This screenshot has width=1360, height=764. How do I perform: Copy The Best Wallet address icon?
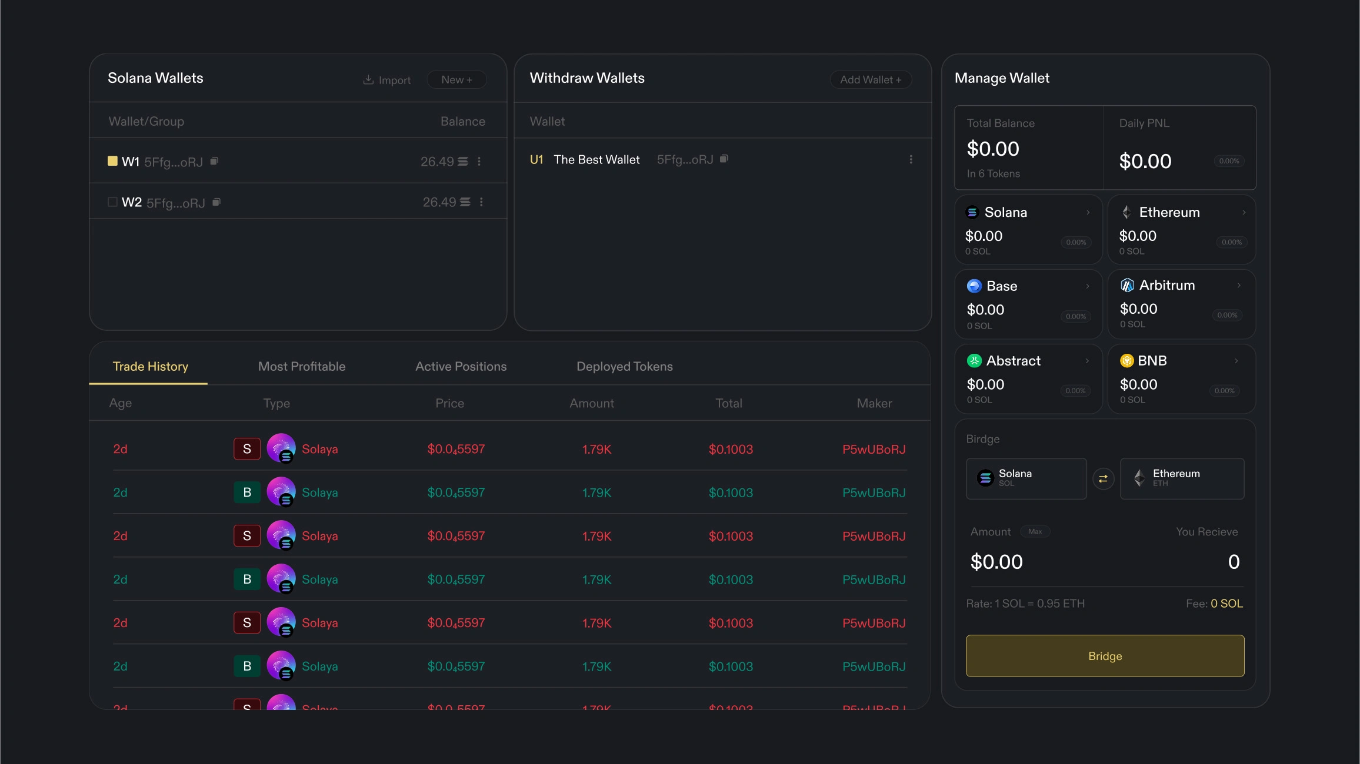tap(724, 159)
